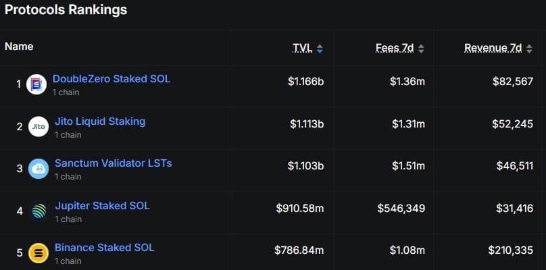The width and height of the screenshot is (546, 270).
Task: Open Jito Liquid Staking protocol page
Action: 100,122
